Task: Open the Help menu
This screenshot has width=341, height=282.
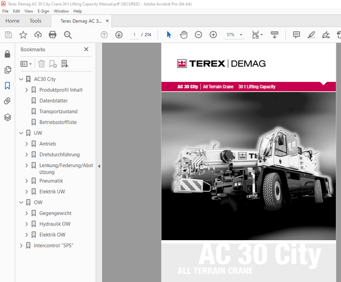Action: click(78, 11)
